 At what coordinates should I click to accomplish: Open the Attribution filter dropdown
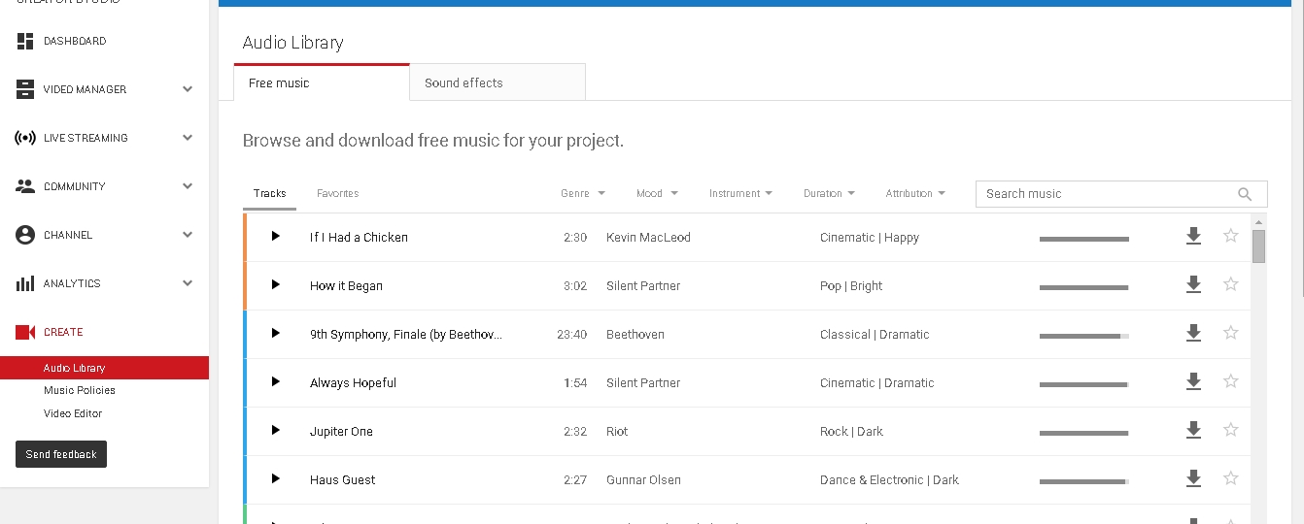tap(915, 193)
